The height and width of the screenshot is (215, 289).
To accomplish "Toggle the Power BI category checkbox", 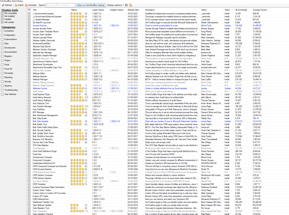I will [2, 69].
